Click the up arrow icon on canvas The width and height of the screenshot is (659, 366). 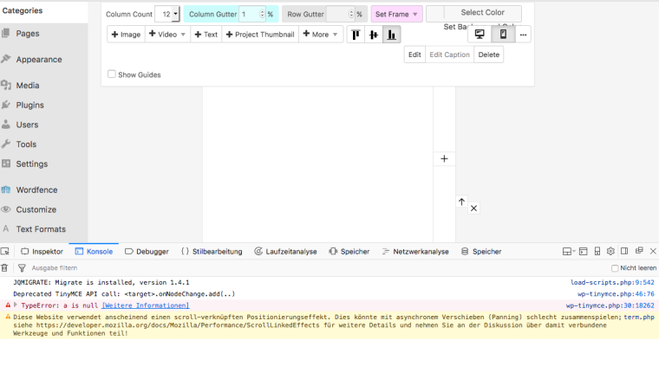click(x=462, y=202)
